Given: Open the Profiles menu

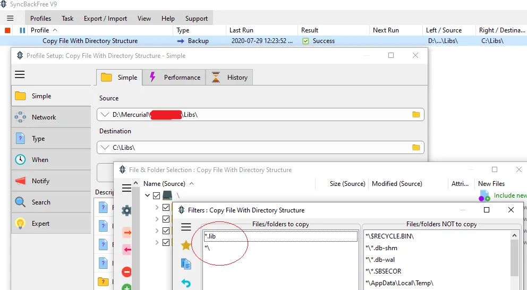Looking at the screenshot, I should 41,19.
